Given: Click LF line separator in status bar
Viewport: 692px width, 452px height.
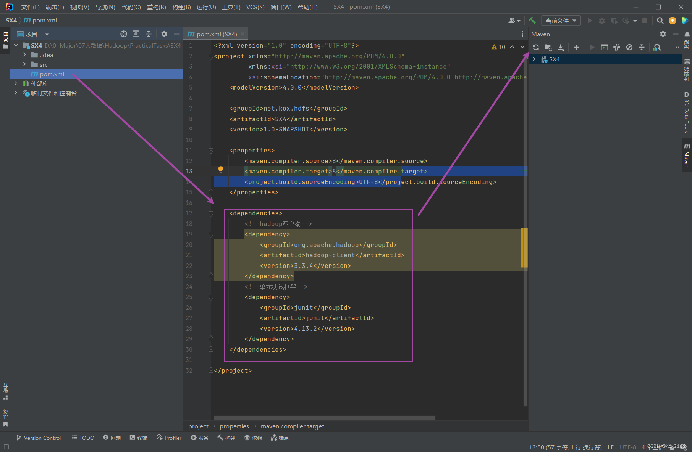Looking at the screenshot, I should [611, 447].
